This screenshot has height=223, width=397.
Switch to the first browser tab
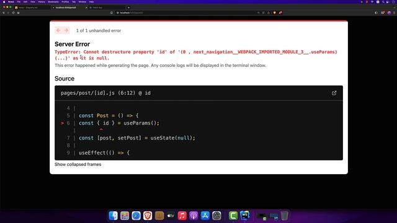pos(32,7)
